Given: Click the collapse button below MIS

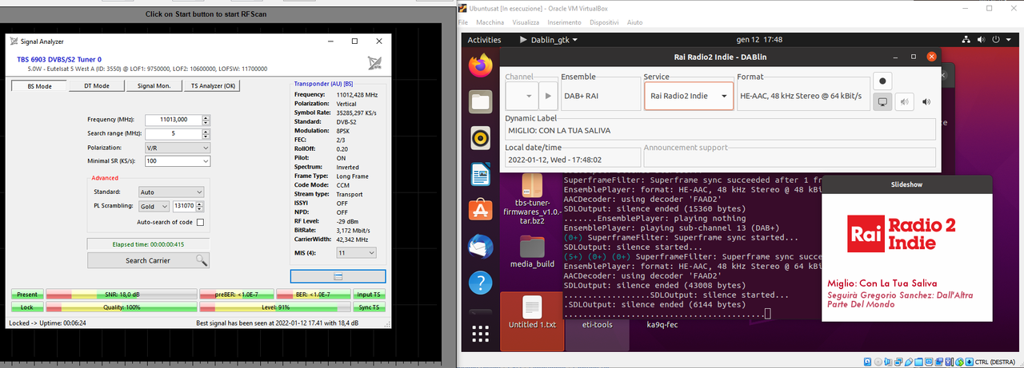Looking at the screenshot, I should click(338, 275).
